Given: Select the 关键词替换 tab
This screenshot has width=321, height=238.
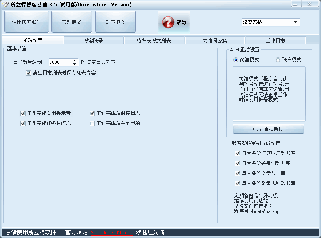Looking at the screenshot, I should pyautogui.click(x=215, y=41).
